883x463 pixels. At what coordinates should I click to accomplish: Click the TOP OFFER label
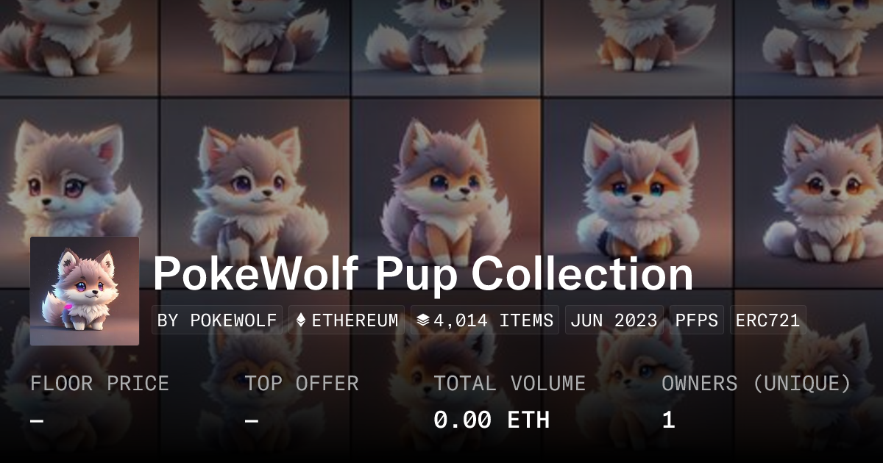302,384
